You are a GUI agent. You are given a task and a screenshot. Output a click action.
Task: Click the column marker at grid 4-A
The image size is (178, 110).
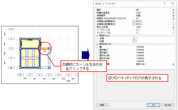(49, 68)
